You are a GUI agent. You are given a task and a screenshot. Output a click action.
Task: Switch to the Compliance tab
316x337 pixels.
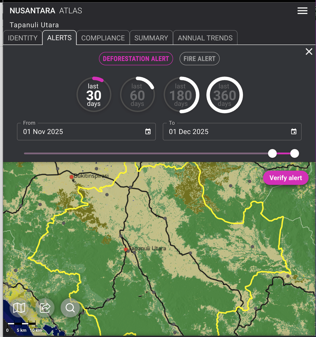pyautogui.click(x=103, y=38)
